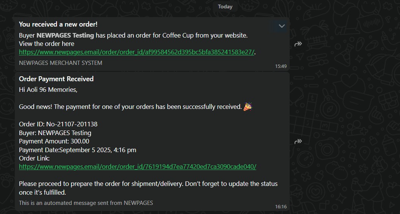Forward the new order notification message
Image resolution: width=400 pixels, height=214 pixels.
[x=298, y=44]
